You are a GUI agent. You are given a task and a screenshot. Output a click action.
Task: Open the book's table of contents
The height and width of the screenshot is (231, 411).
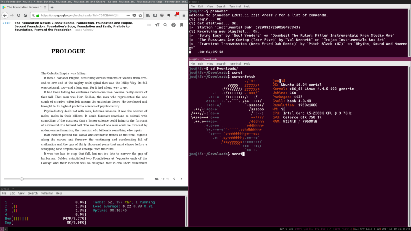pos(149,25)
